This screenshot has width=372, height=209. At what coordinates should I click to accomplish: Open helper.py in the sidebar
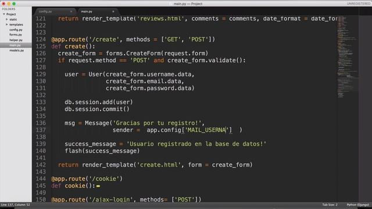[16, 40]
